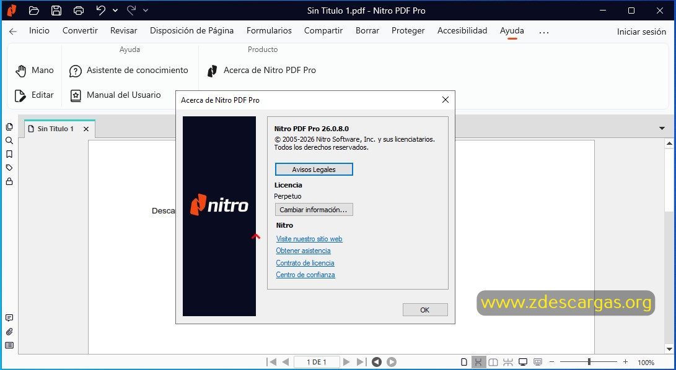
Task: Click Iniciar sesión
Action: [x=641, y=32]
